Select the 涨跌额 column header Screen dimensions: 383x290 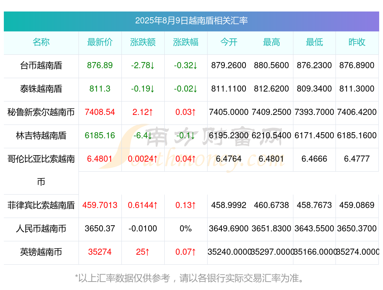(143, 42)
